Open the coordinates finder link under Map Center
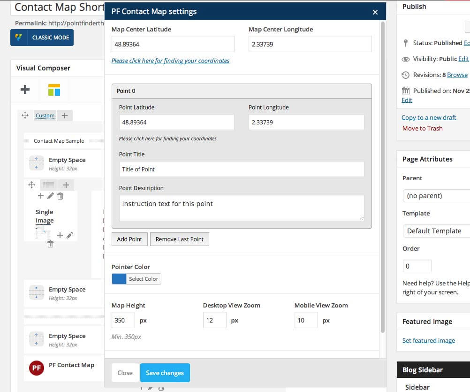This screenshot has height=392, width=470. pos(170,61)
